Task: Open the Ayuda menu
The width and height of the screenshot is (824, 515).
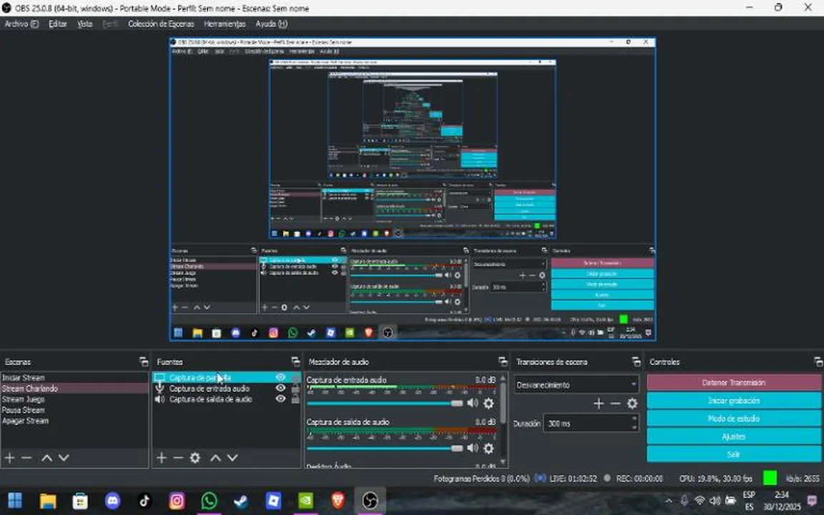Action: coord(272,24)
